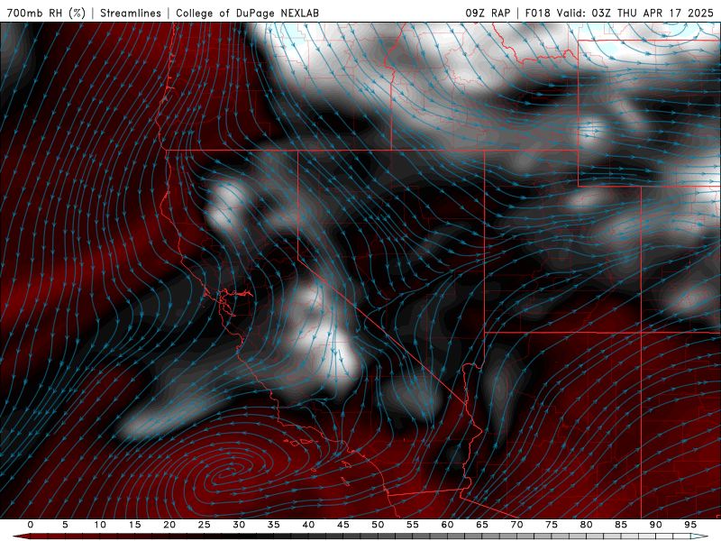Select the colorbar scale label "60"
Screen dimensions: 721x541
(447, 525)
